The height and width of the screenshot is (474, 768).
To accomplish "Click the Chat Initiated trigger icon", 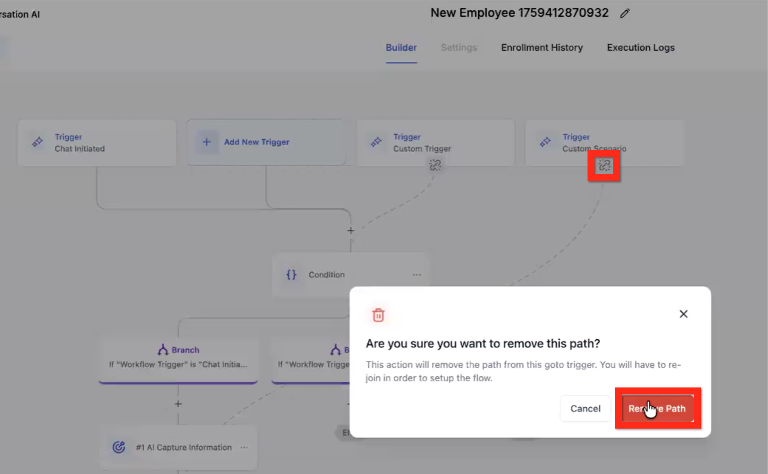I will point(37,142).
